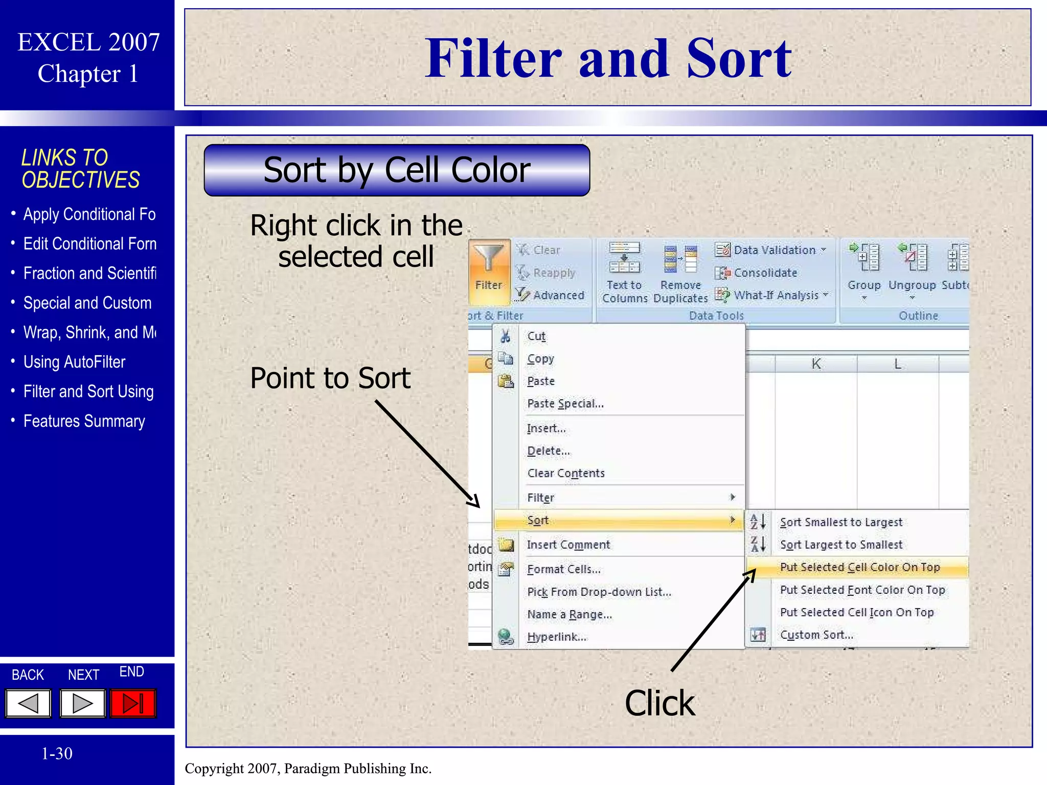This screenshot has width=1047, height=785.
Task: Click the Consolidate icon
Action: tap(722, 273)
